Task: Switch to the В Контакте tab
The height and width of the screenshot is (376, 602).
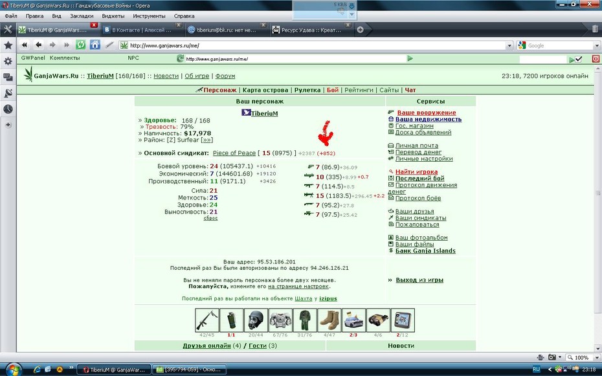Action: (x=142, y=30)
